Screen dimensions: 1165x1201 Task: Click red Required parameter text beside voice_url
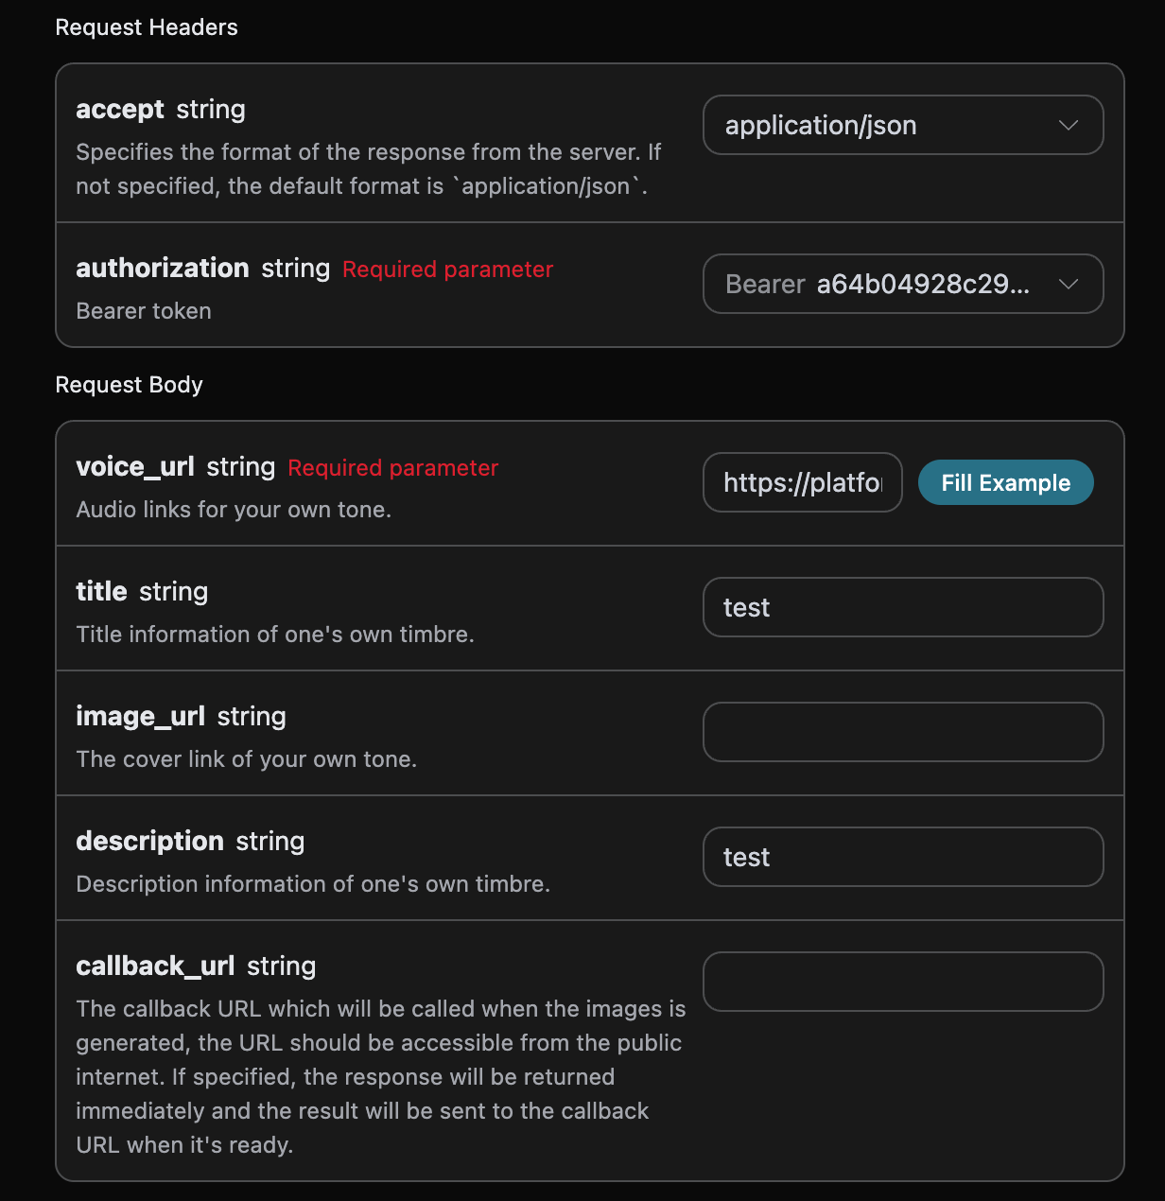pos(392,468)
